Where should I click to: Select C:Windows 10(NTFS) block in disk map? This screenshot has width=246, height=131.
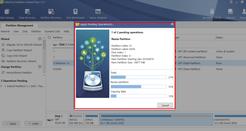click(156, 120)
